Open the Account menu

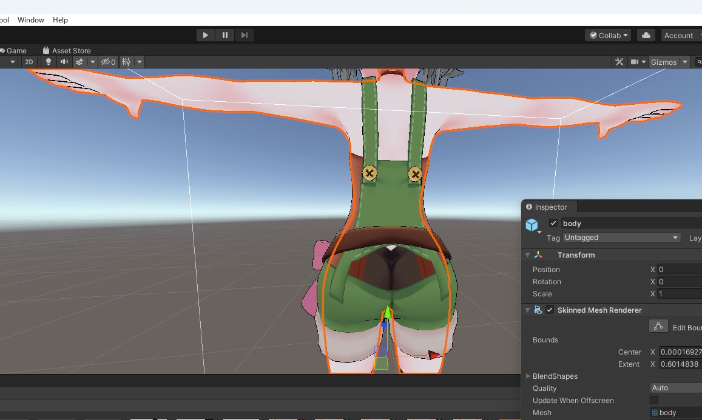[681, 35]
